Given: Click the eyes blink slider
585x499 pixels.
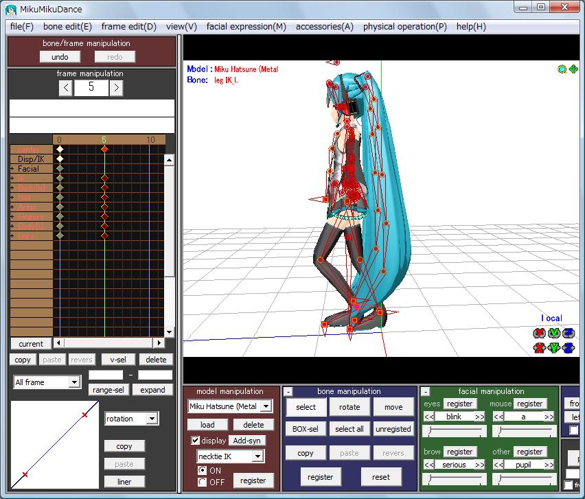Looking at the screenshot, I should [x=455, y=431].
